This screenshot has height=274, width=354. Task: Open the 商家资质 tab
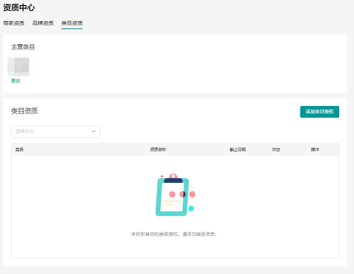point(14,23)
